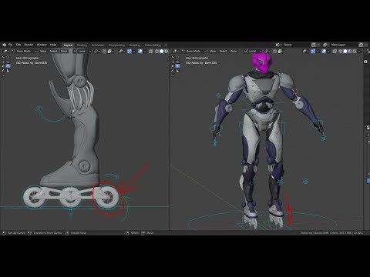Open the Help menu

[x=53, y=45]
